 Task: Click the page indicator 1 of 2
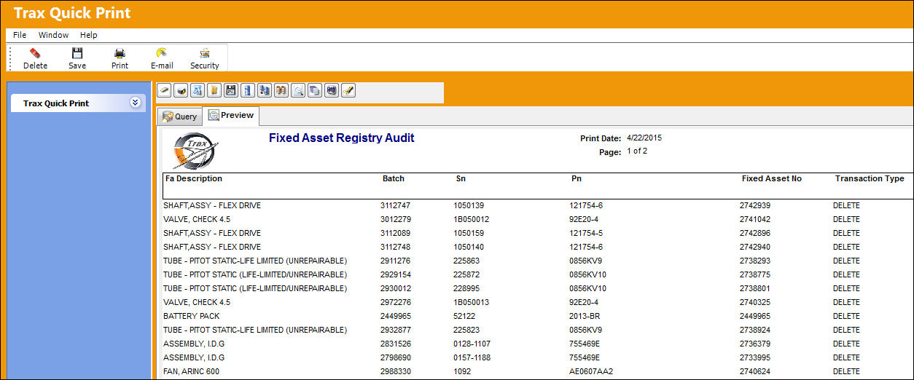[x=637, y=151]
